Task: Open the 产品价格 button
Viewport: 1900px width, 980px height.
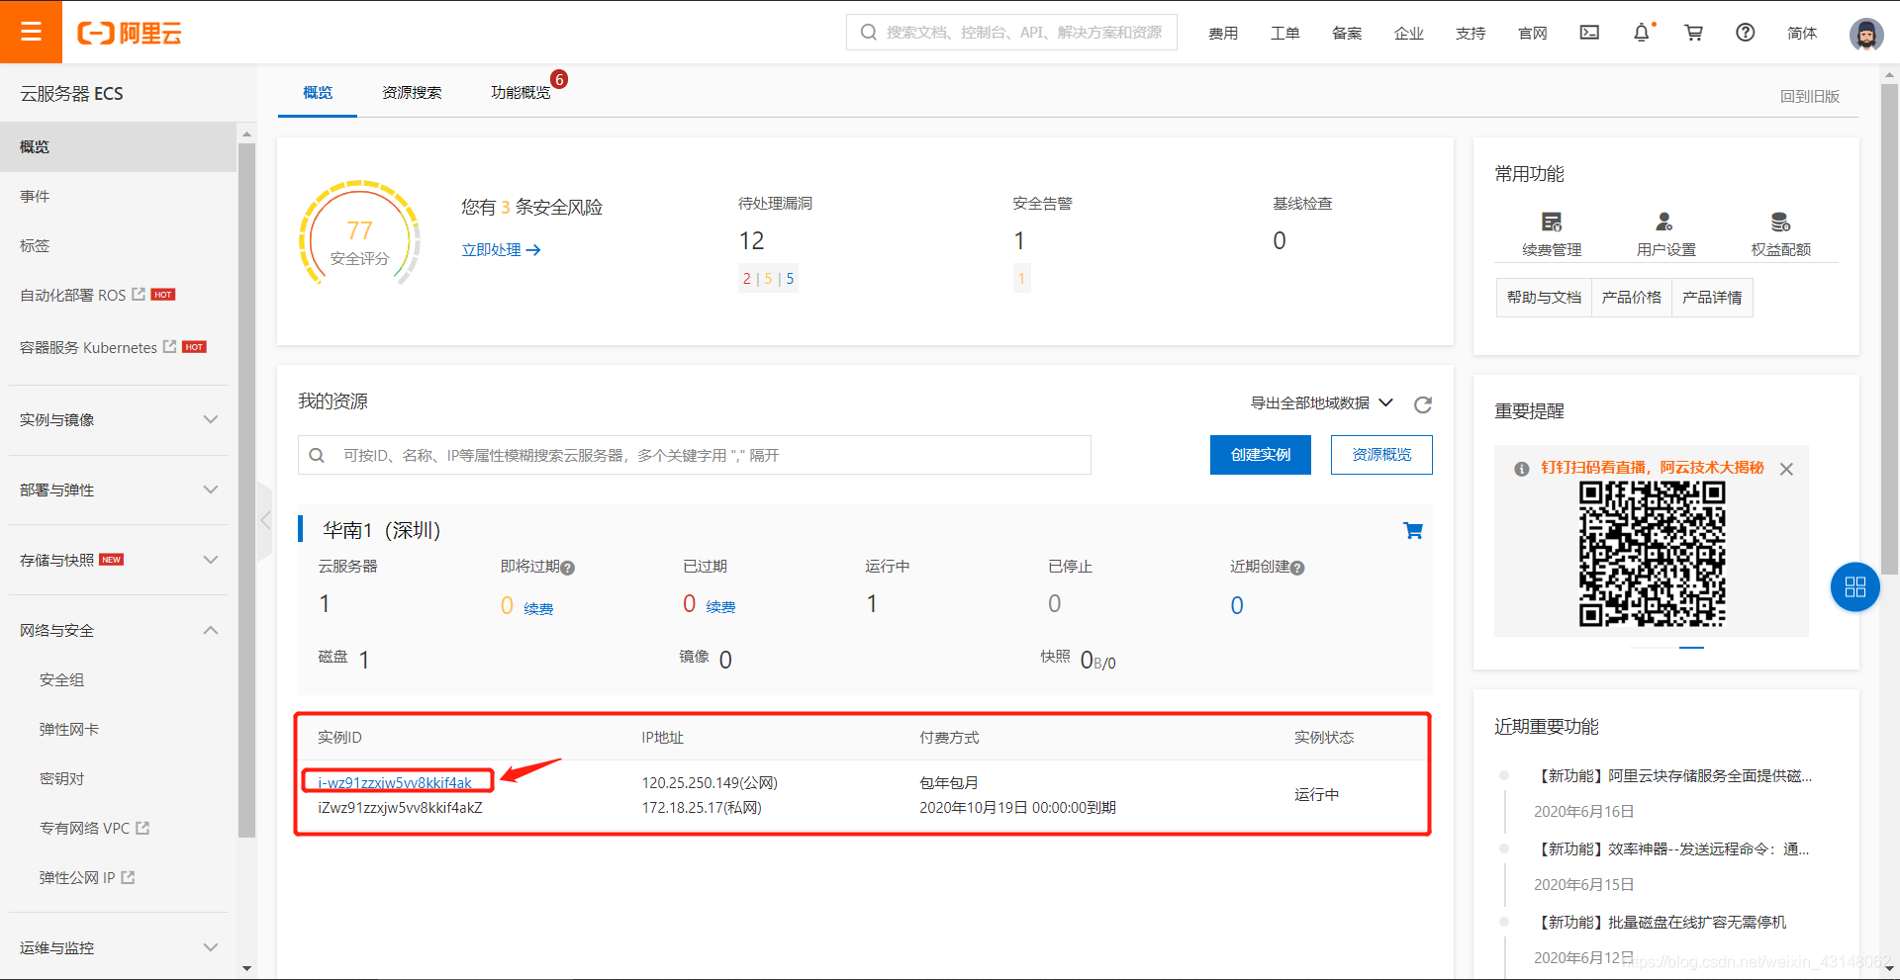Action: [1632, 298]
